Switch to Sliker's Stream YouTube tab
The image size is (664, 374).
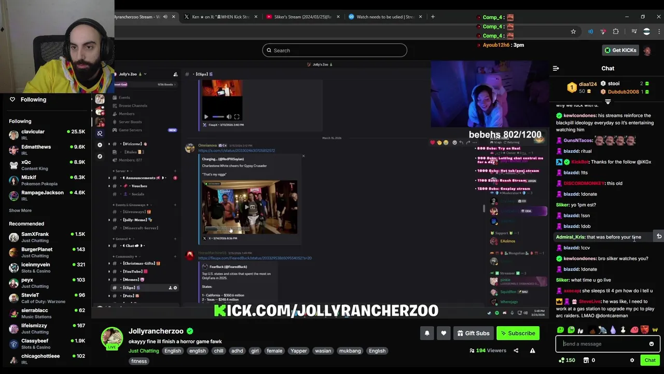tap(302, 17)
